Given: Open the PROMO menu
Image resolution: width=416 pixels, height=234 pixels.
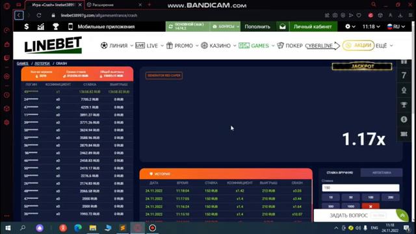Looking at the screenshot, I should 182,45.
